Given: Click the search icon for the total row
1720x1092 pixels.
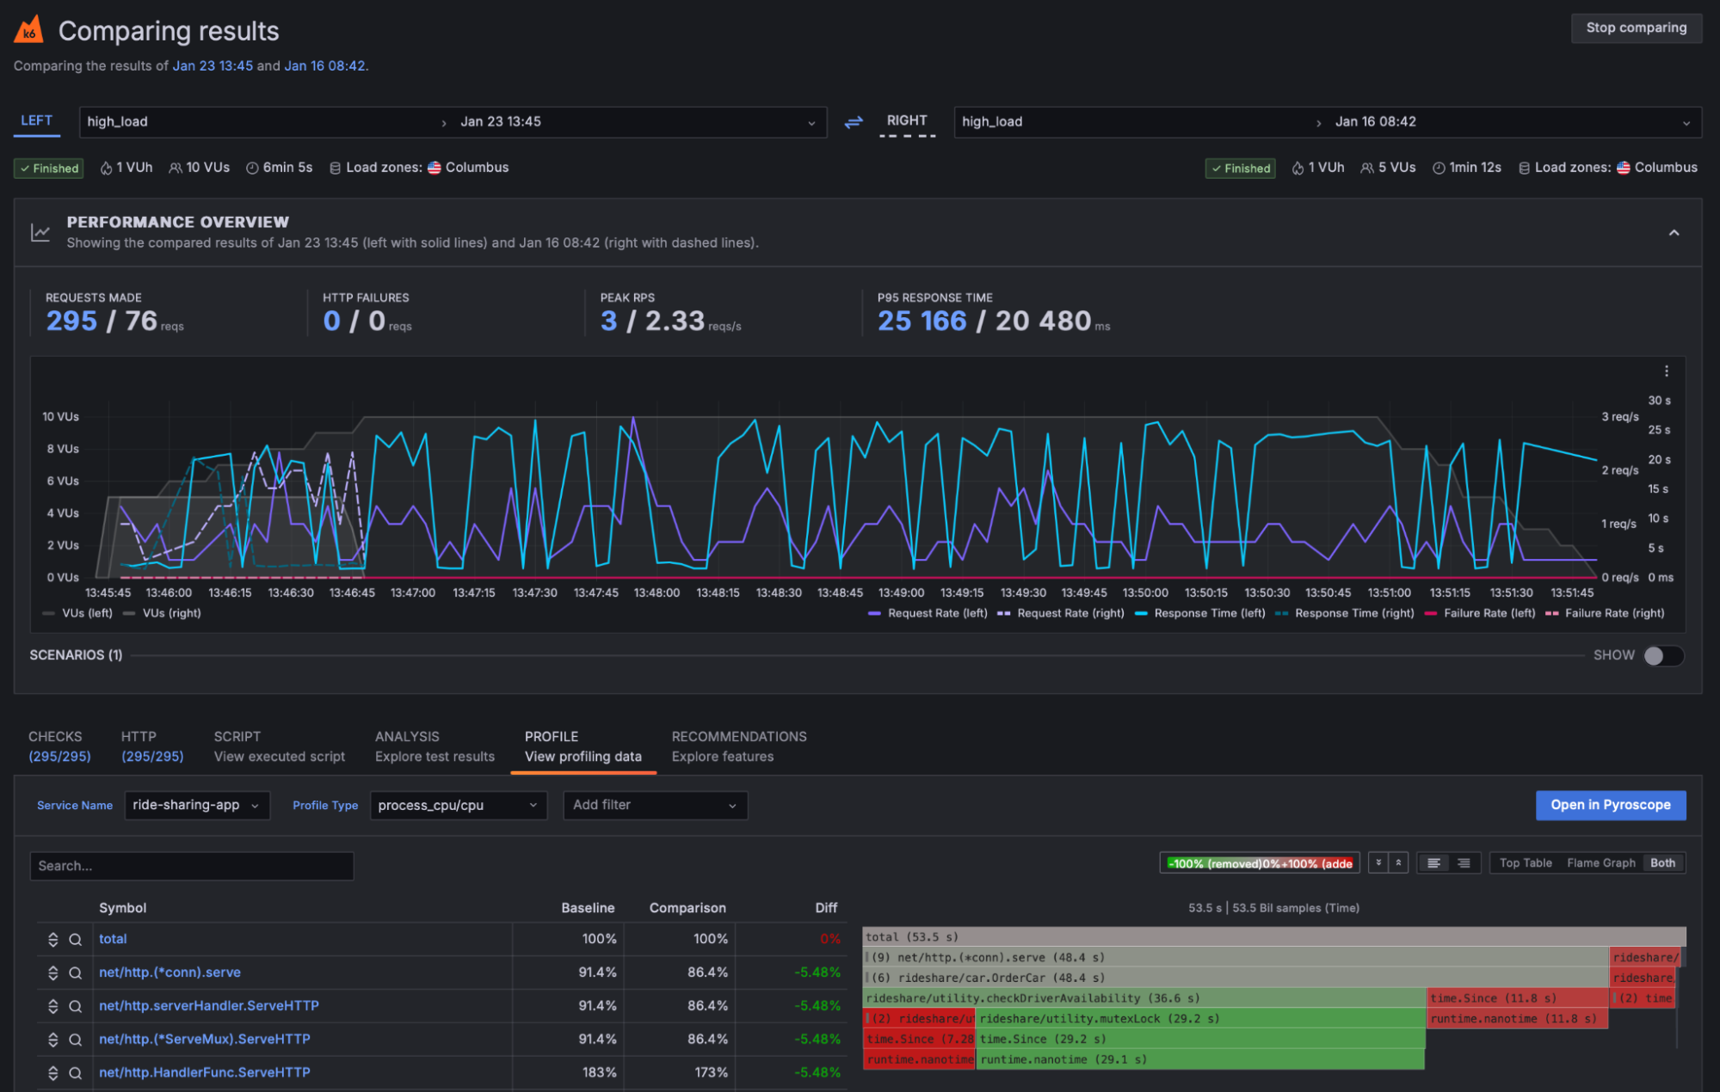Looking at the screenshot, I should click(76, 939).
